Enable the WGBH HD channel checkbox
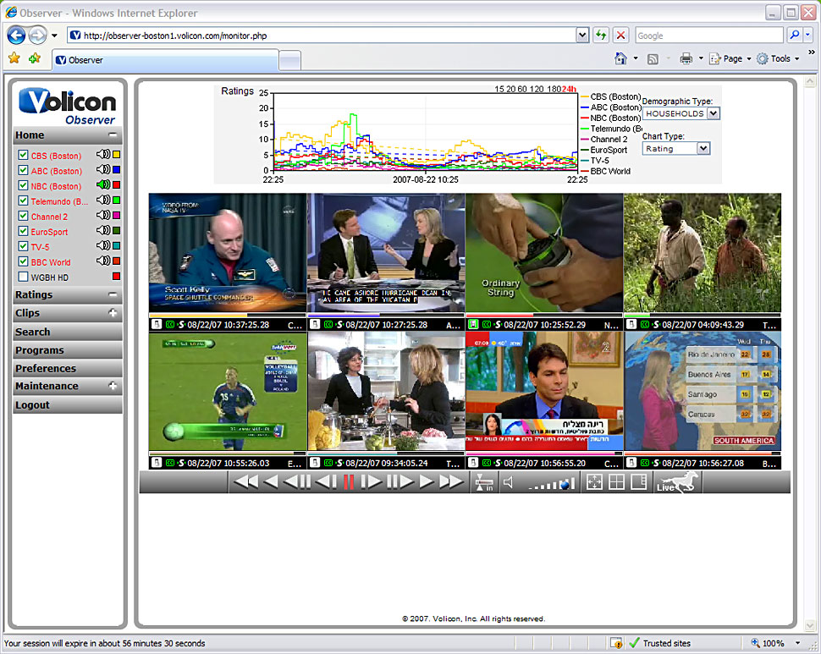The height and width of the screenshot is (654, 821). tap(23, 277)
